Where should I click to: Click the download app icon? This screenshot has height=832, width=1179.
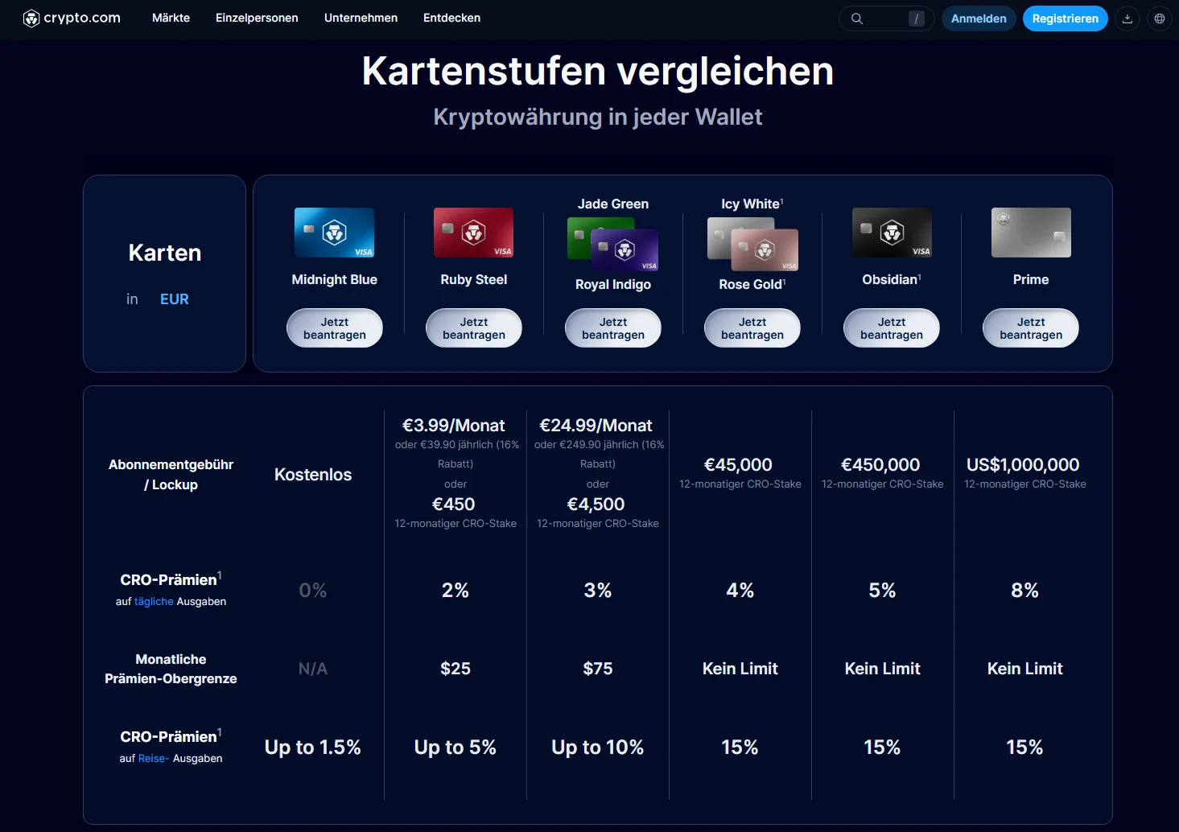(1127, 19)
